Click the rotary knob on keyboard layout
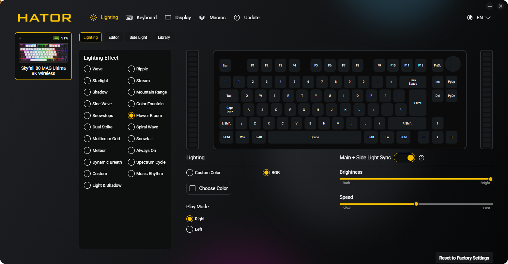508x264 pixels. 453,64
